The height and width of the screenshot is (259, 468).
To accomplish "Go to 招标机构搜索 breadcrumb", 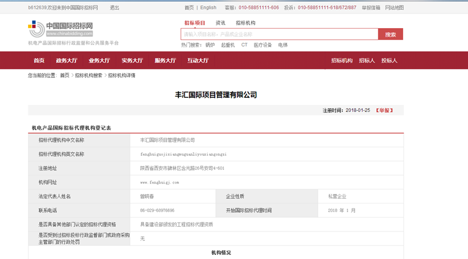I will click(88, 76).
